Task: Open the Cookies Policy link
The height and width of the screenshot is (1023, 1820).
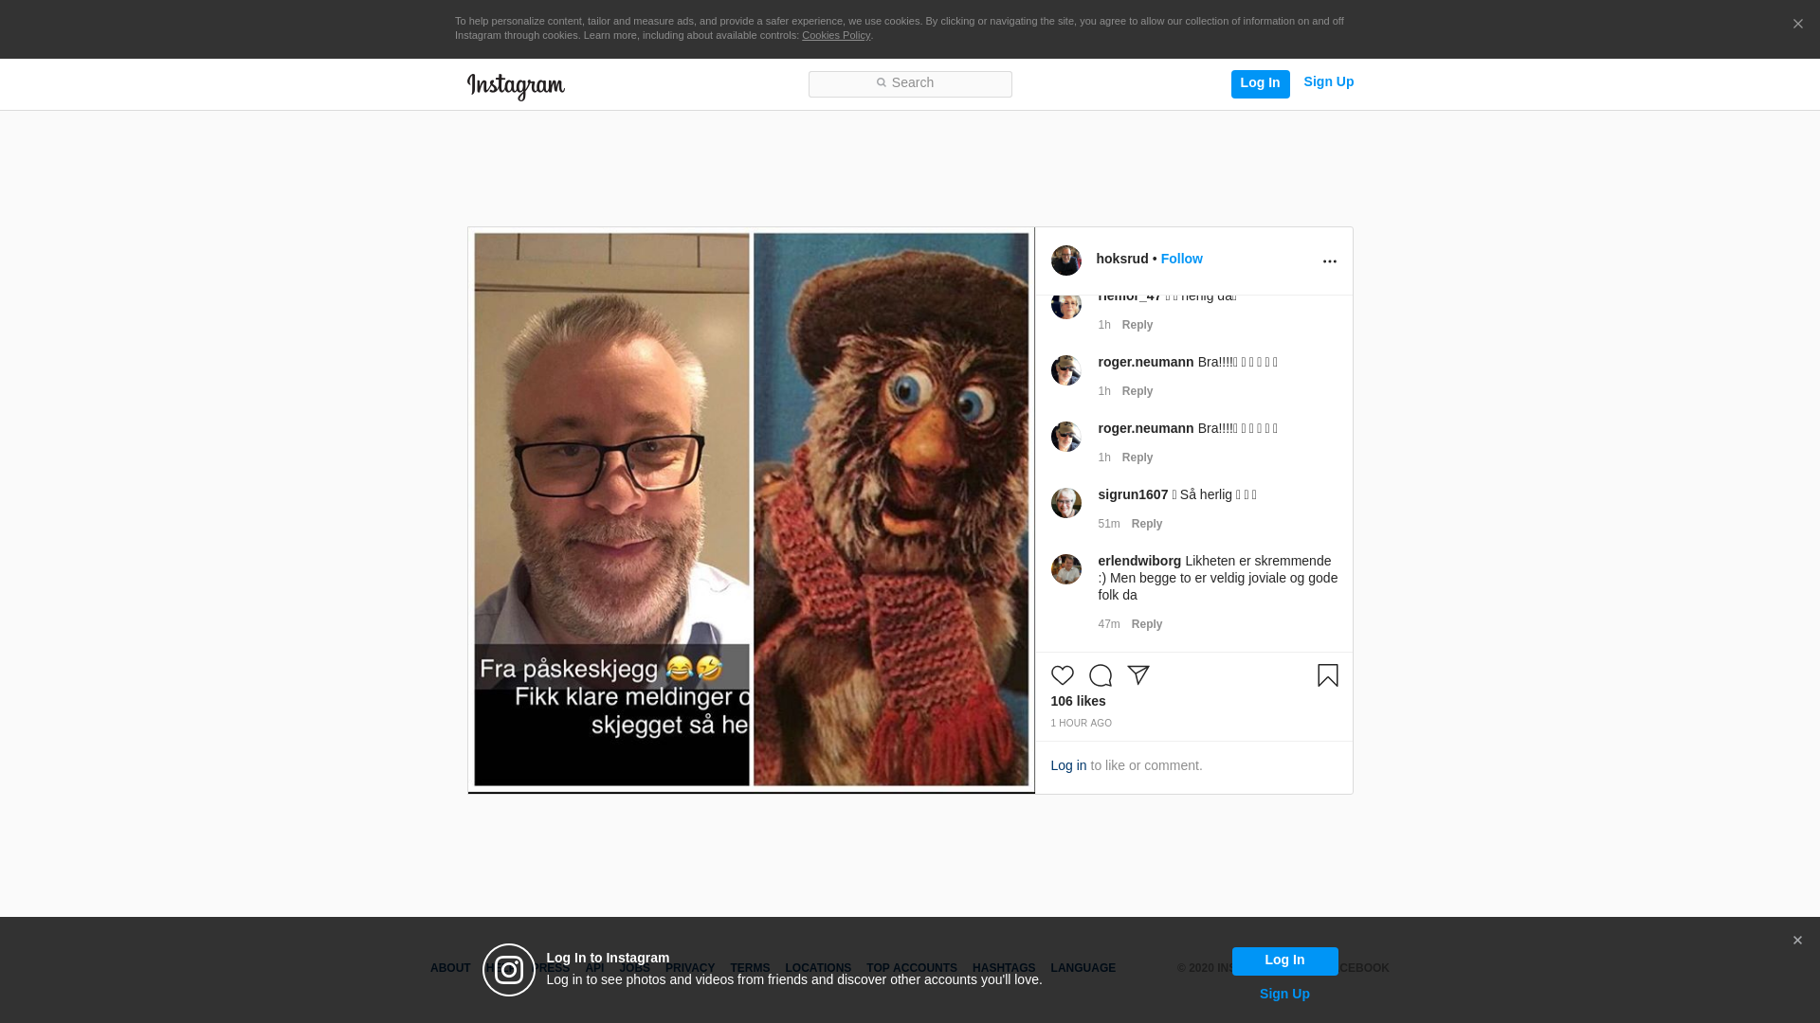Action: (835, 35)
